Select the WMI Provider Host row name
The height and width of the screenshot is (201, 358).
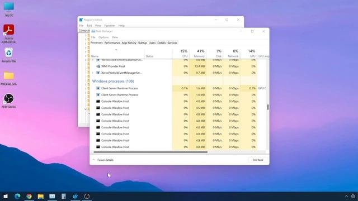click(x=113, y=66)
